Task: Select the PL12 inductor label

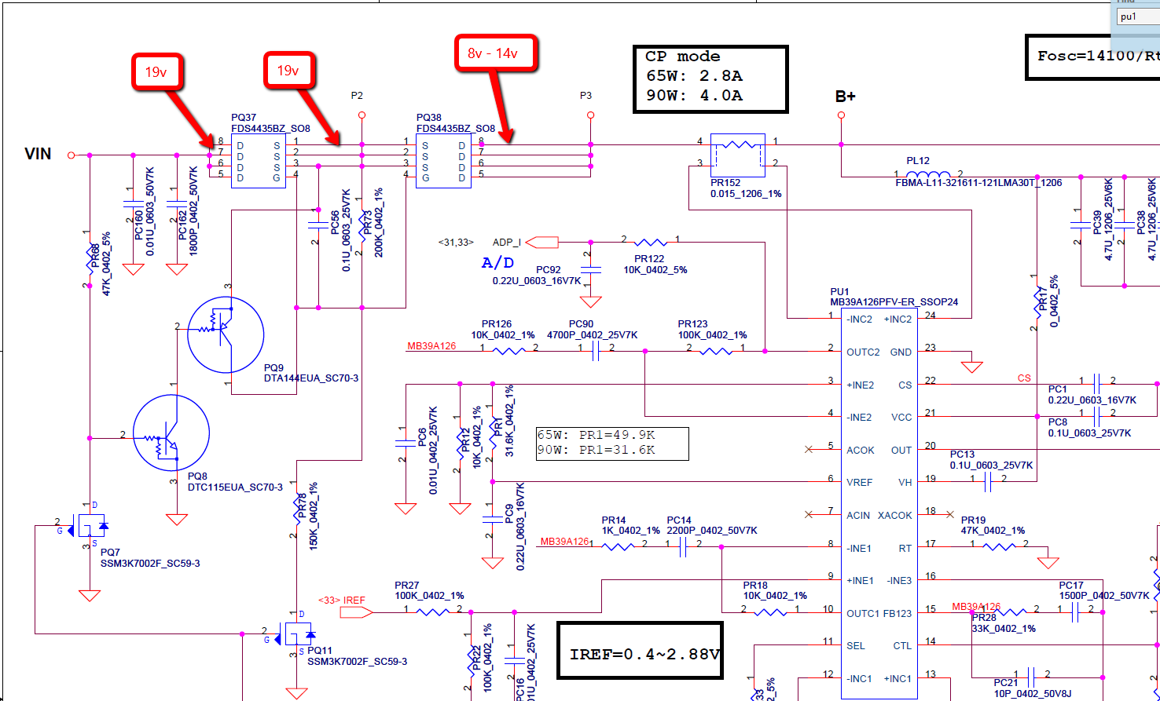Action: click(918, 161)
